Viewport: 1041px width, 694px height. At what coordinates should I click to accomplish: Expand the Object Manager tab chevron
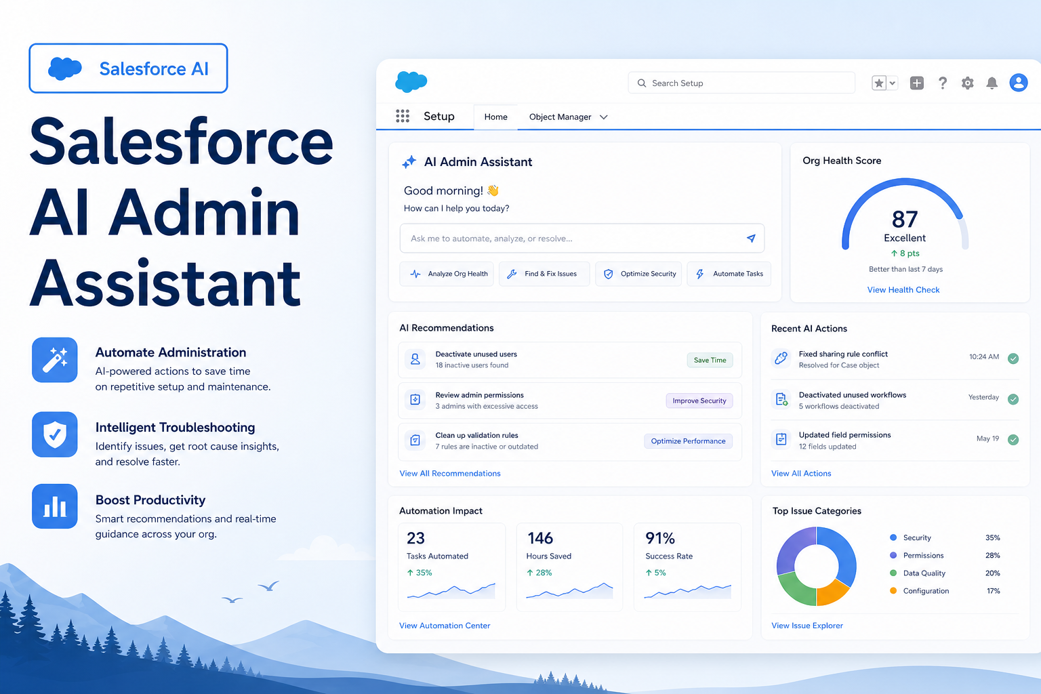click(x=604, y=117)
